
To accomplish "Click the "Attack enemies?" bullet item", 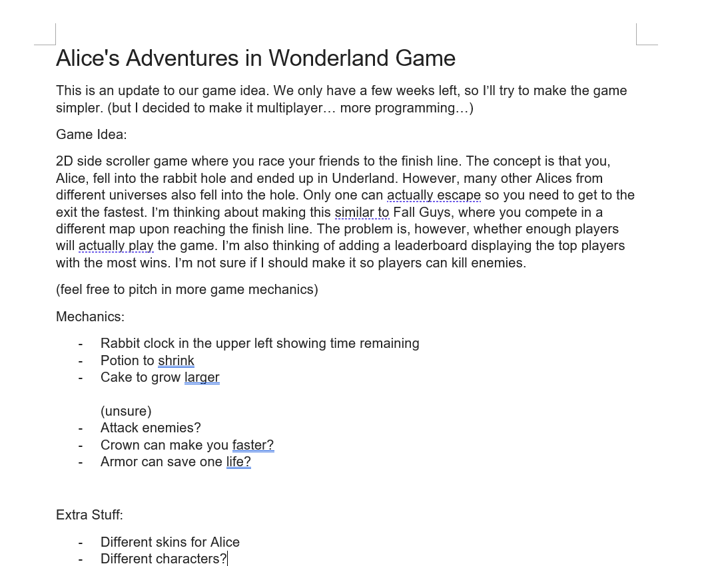I will 151,428.
